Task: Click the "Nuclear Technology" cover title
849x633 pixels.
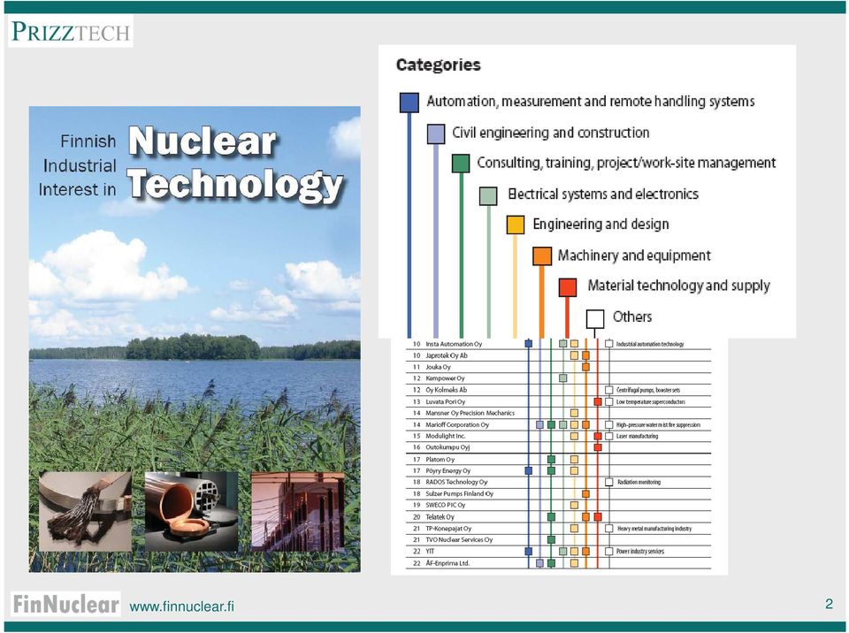Action: pyautogui.click(x=235, y=164)
